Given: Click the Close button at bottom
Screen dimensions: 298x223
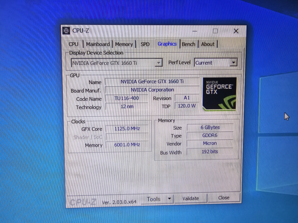Looking at the screenshot, I should (x=224, y=198).
